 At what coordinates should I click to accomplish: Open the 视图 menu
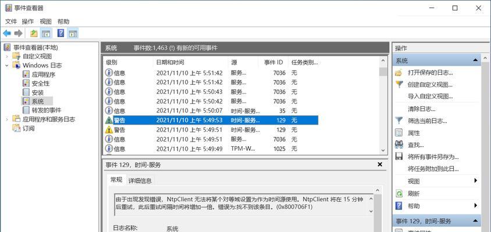(45, 21)
